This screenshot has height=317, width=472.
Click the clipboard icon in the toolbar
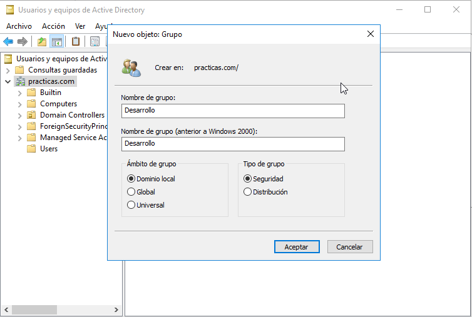(76, 41)
